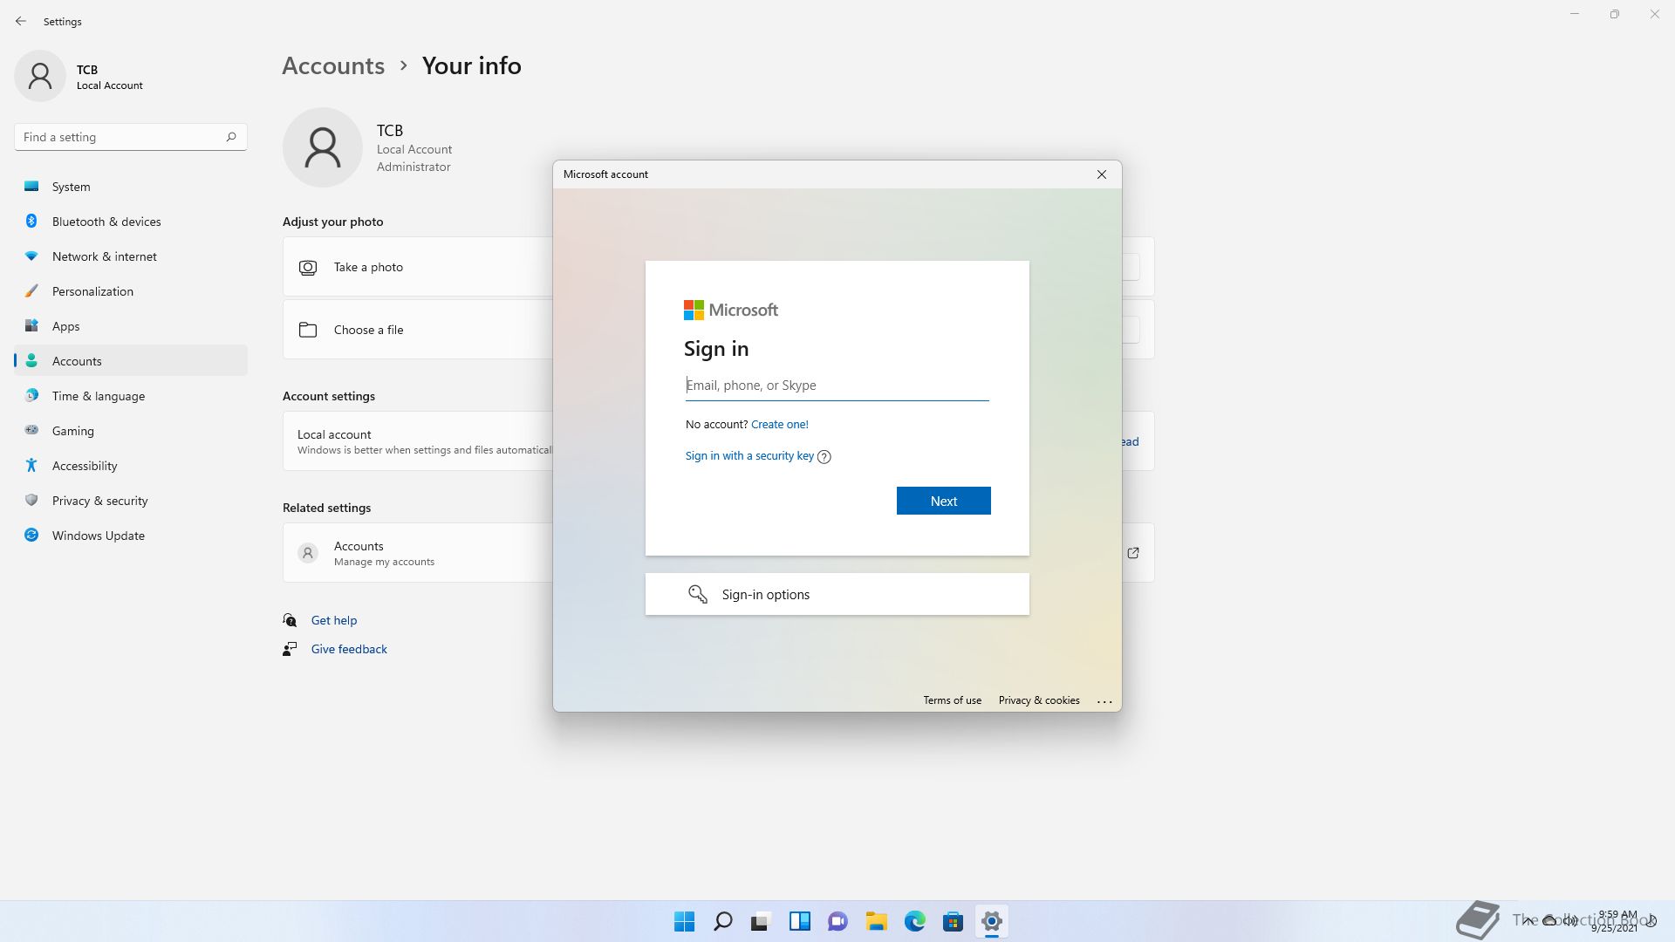The width and height of the screenshot is (1675, 942).
Task: Focus the Find a setting search box
Action: pyautogui.click(x=131, y=137)
